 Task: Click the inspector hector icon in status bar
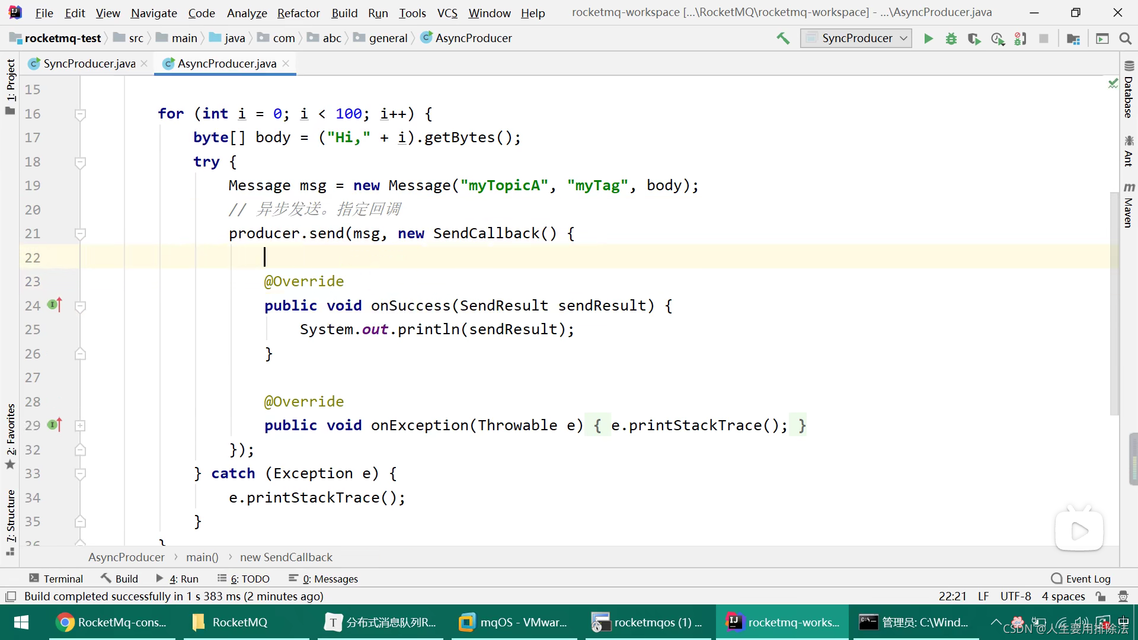1123,596
